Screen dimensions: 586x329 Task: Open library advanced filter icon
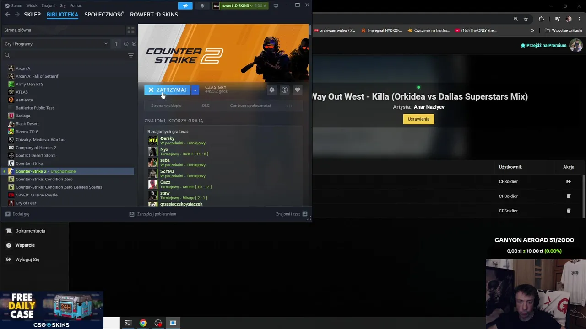click(x=131, y=55)
